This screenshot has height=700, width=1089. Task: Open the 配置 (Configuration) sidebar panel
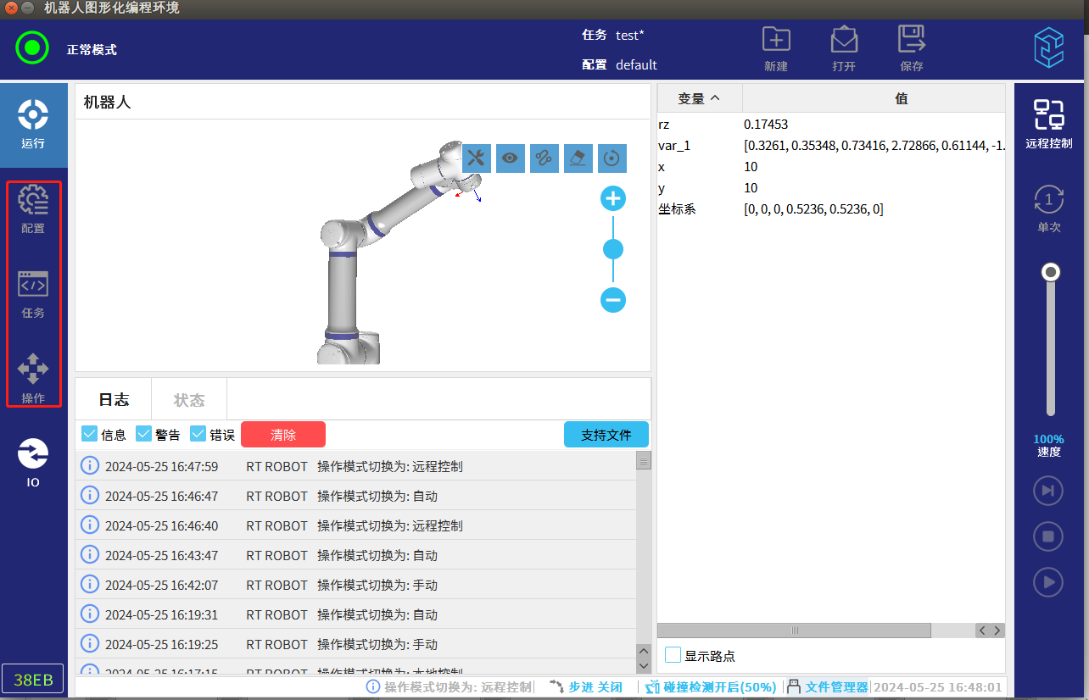33,208
